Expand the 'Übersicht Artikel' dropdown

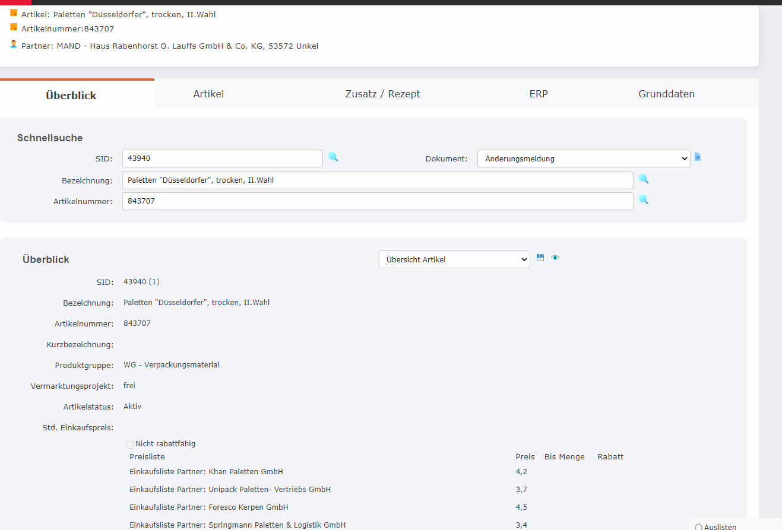point(454,259)
